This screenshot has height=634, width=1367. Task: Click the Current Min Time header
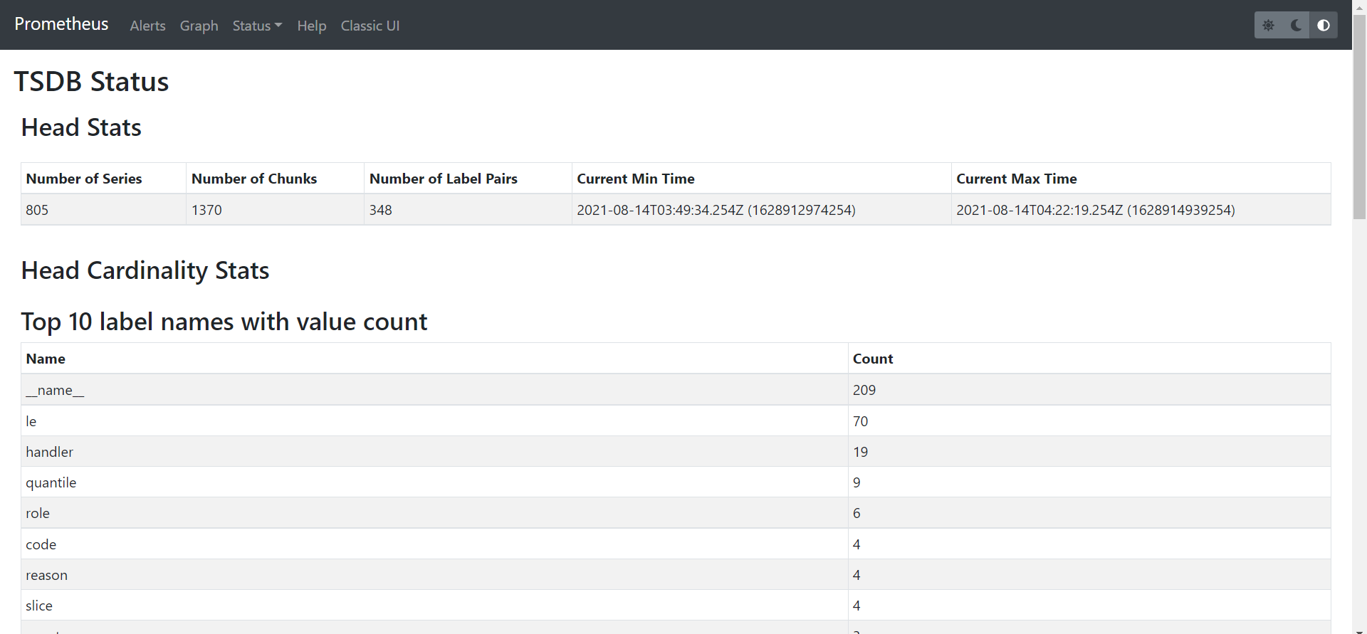(636, 179)
